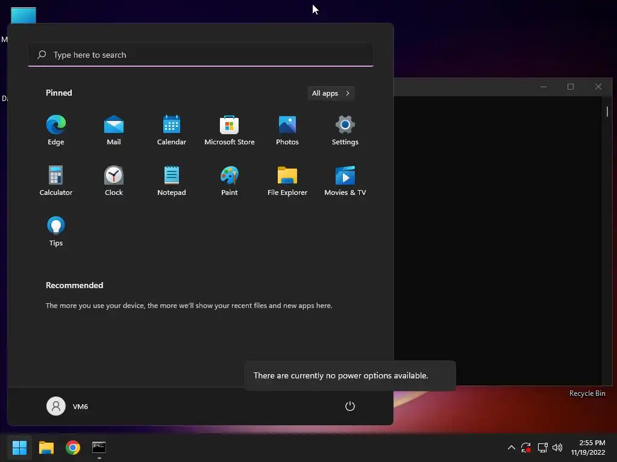Minimize the background console window
This screenshot has width=617, height=462.
tap(543, 87)
